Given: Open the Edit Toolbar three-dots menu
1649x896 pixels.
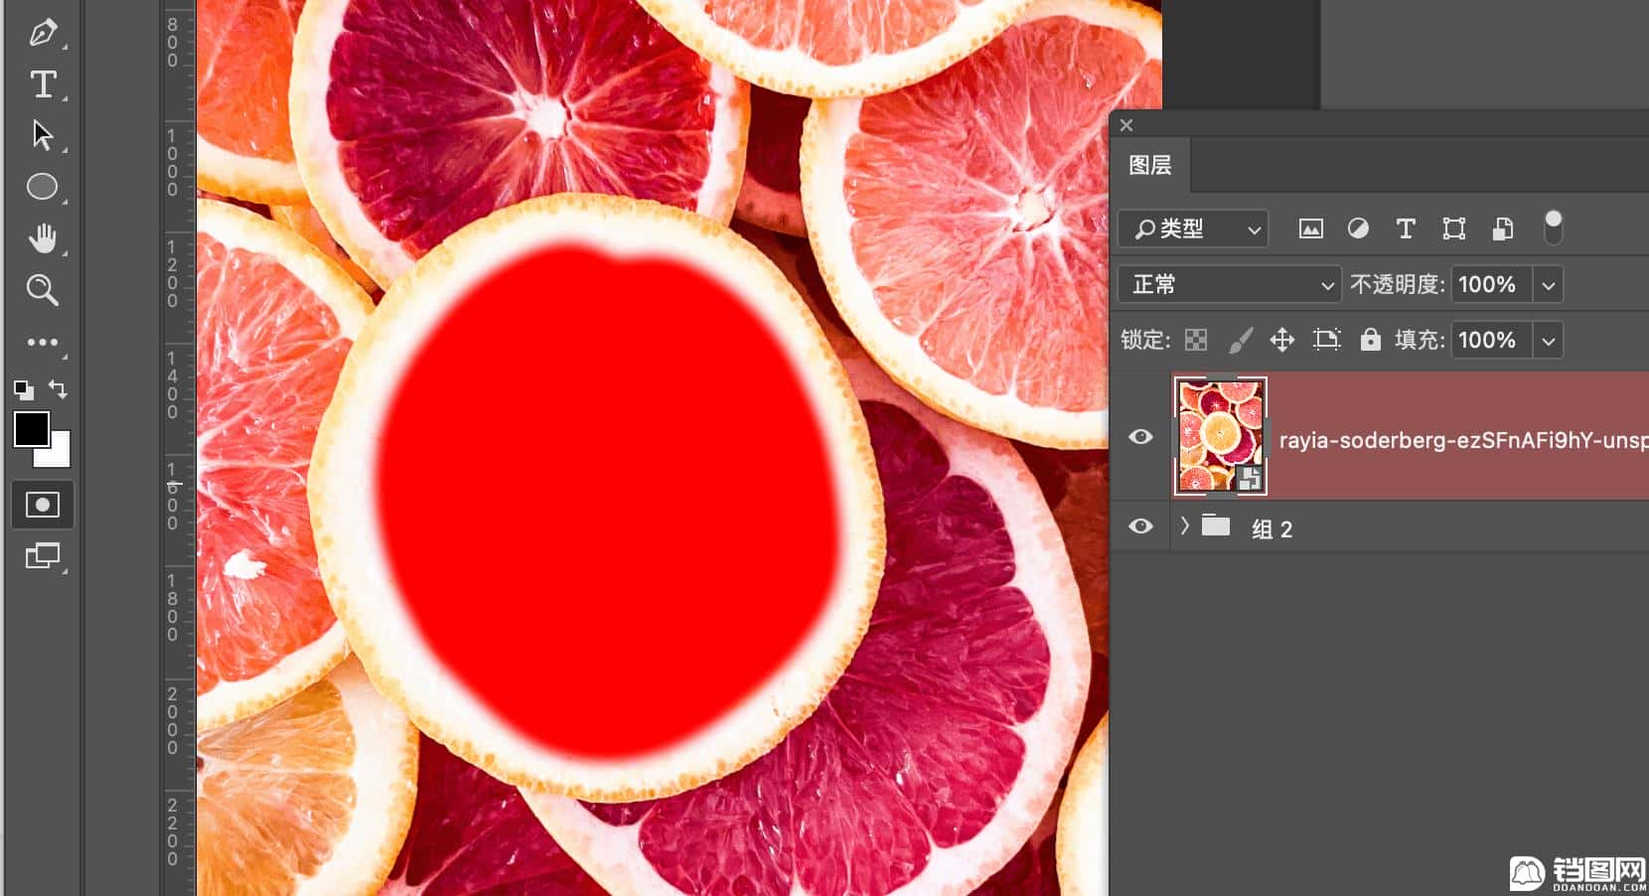Looking at the screenshot, I should pyautogui.click(x=42, y=342).
